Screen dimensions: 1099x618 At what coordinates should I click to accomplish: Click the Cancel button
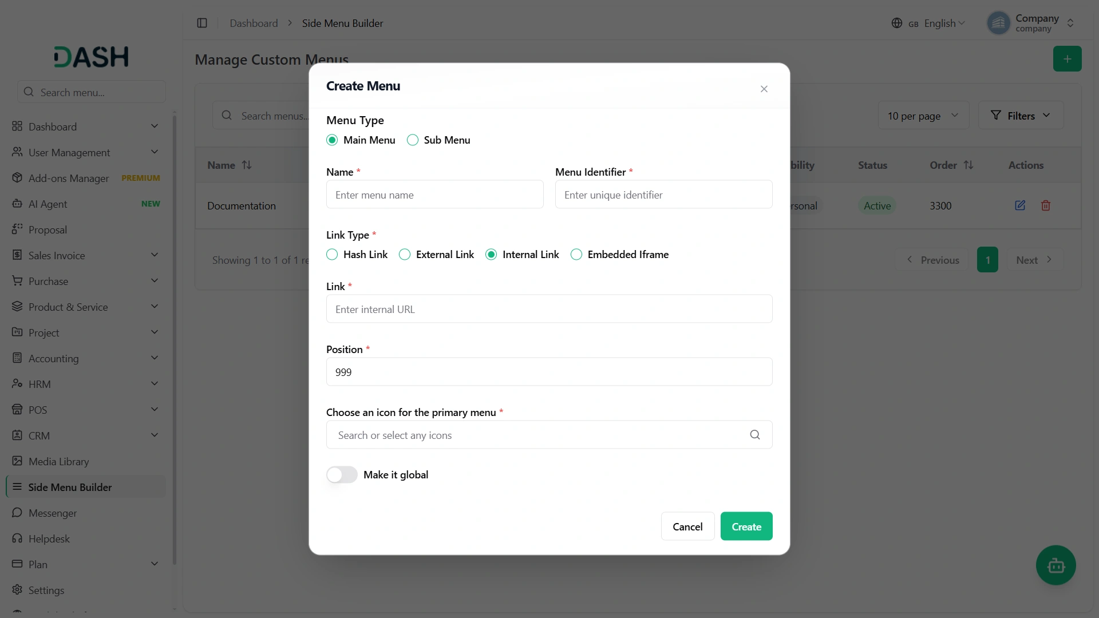click(x=687, y=526)
